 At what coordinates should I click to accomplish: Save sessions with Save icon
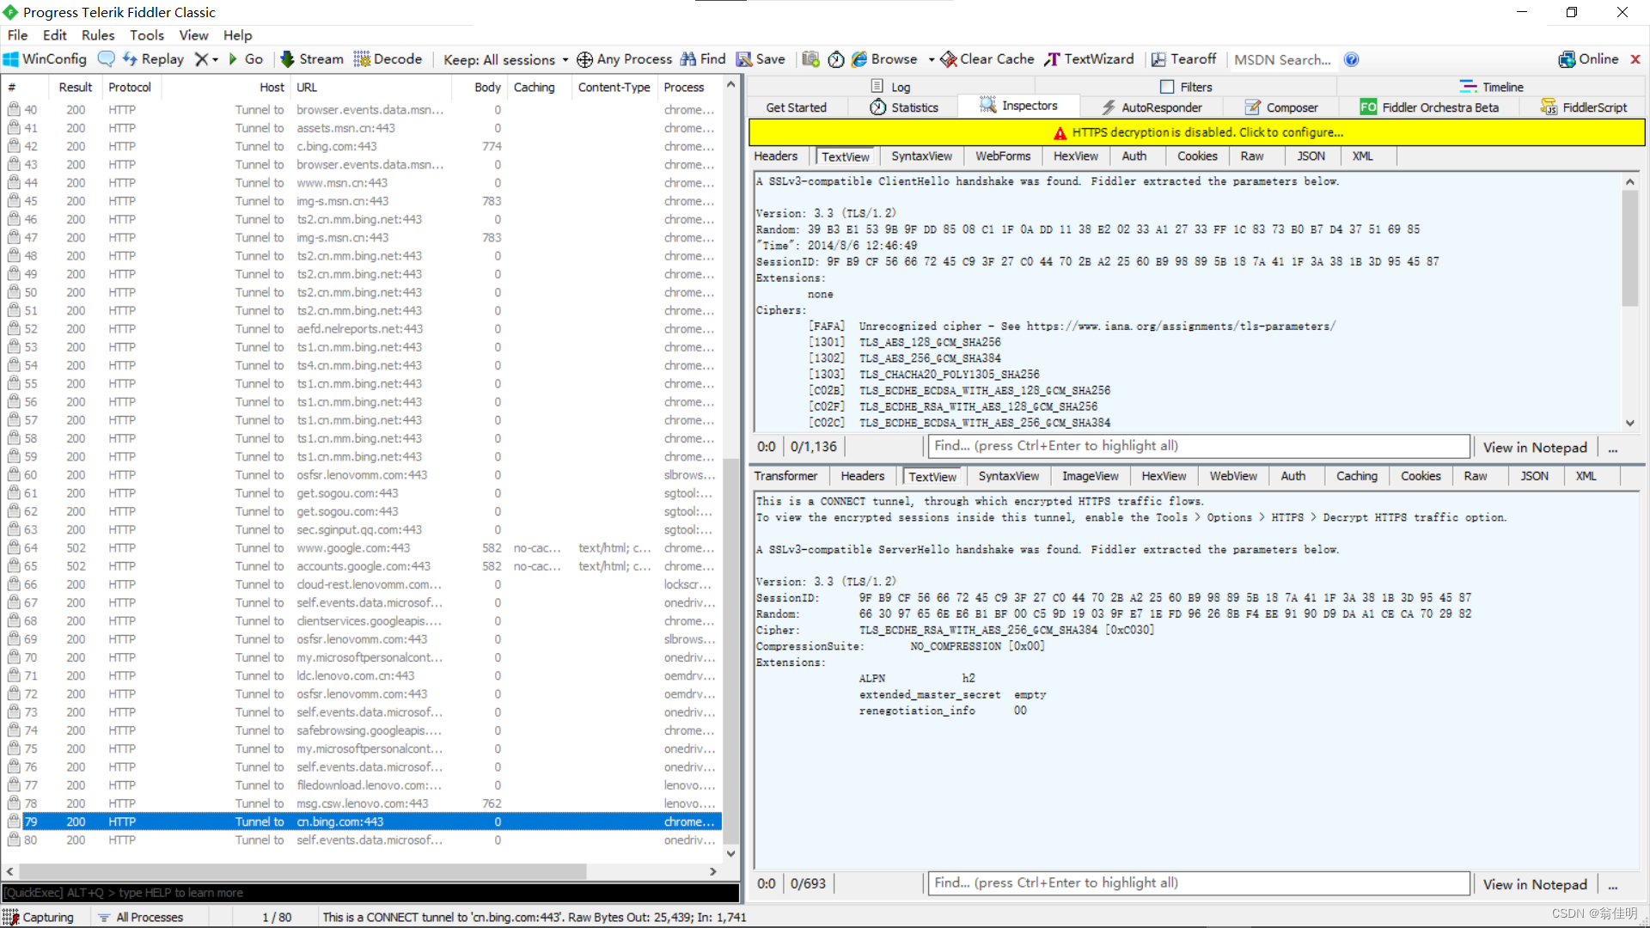(761, 59)
